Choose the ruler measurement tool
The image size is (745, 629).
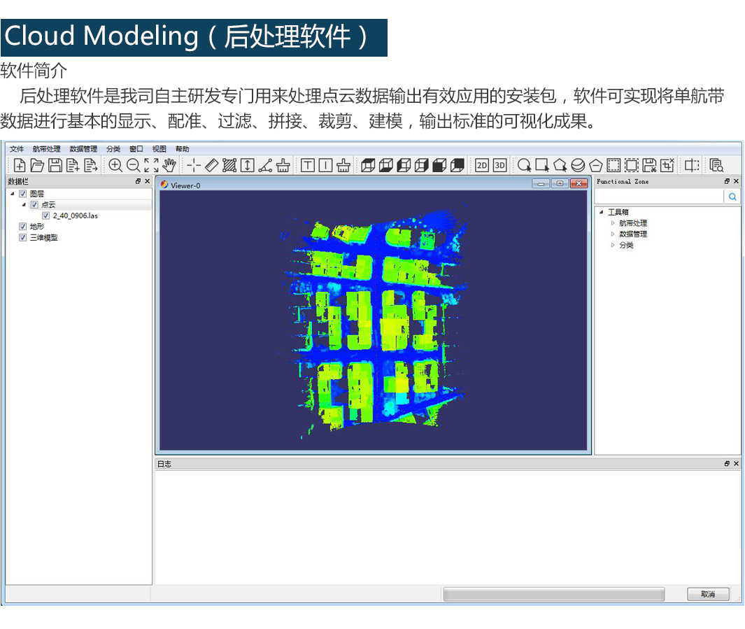coord(211,165)
